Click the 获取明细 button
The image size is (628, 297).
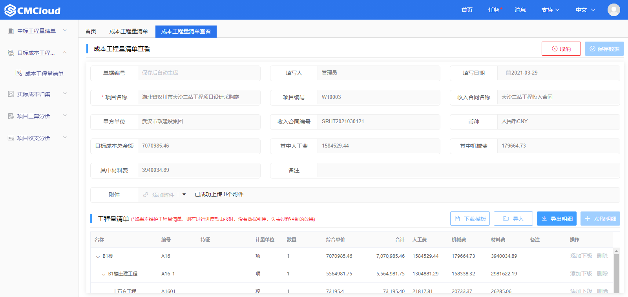click(x=600, y=219)
